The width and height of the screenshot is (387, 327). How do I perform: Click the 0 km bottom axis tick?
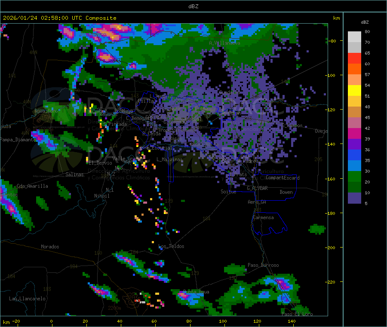point(51,321)
